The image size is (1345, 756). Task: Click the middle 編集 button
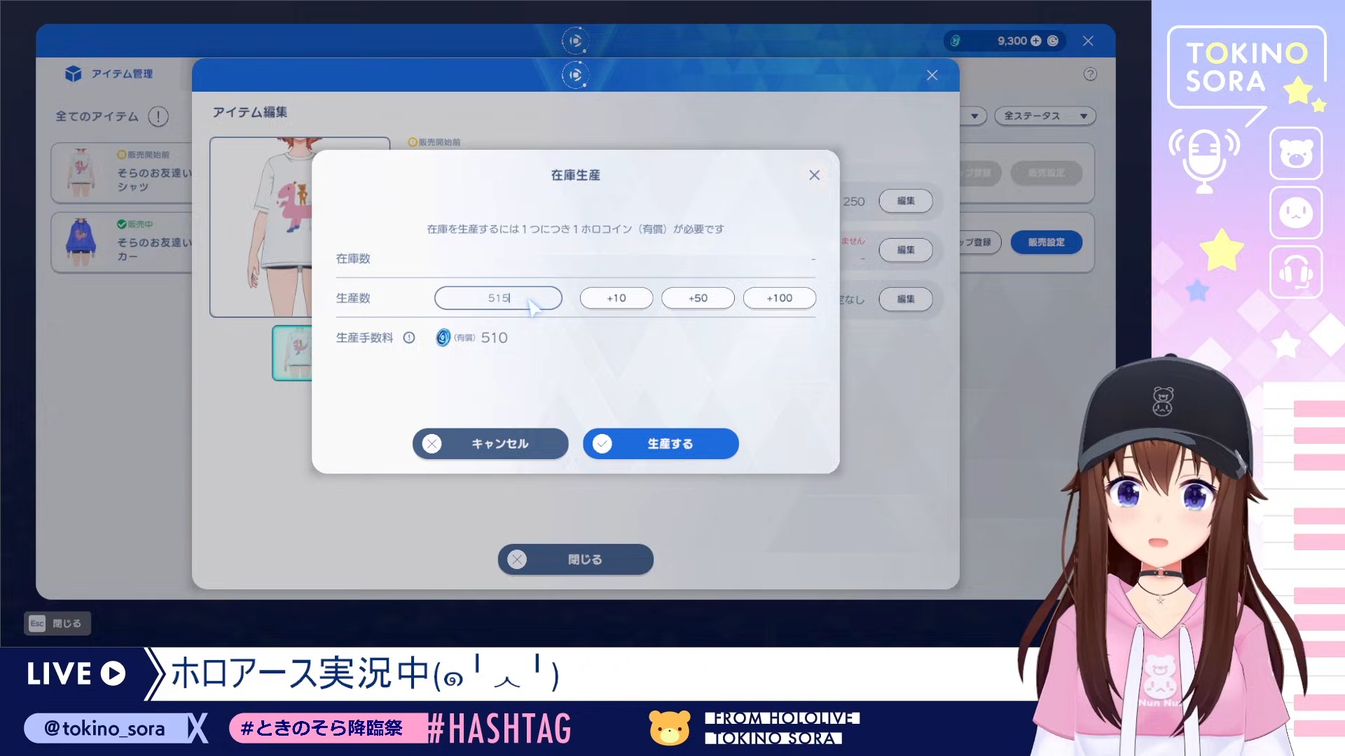(906, 250)
